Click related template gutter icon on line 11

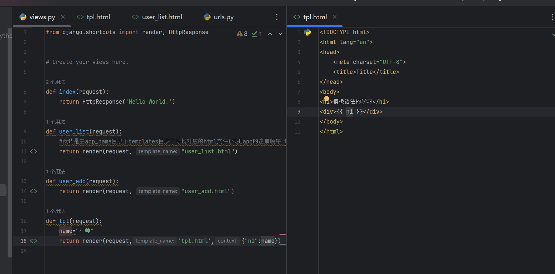[34, 151]
